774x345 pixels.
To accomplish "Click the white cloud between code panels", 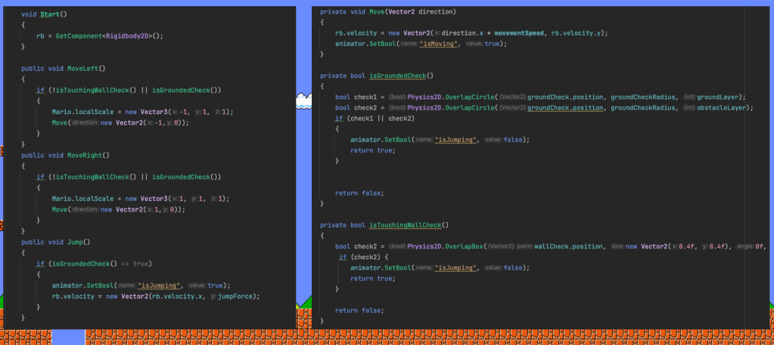I will (x=303, y=97).
